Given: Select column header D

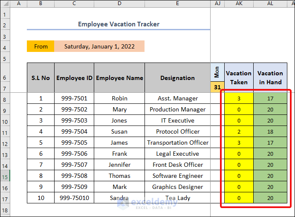Looking at the screenshot, I should pos(119,3).
